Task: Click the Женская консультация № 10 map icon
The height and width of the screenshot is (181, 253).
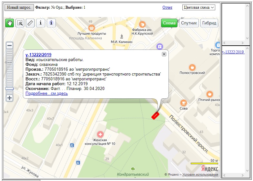Action: (x=100, y=134)
